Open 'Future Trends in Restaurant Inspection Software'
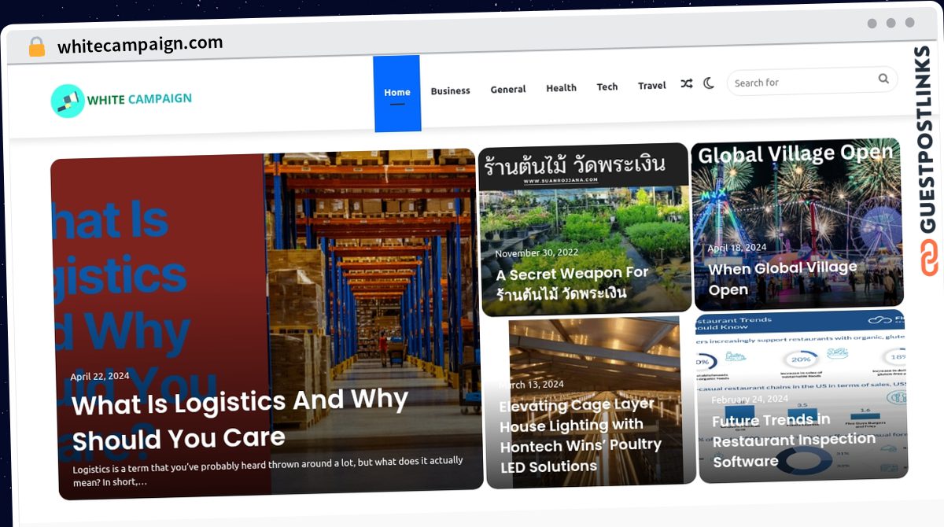This screenshot has width=944, height=527. click(x=793, y=440)
